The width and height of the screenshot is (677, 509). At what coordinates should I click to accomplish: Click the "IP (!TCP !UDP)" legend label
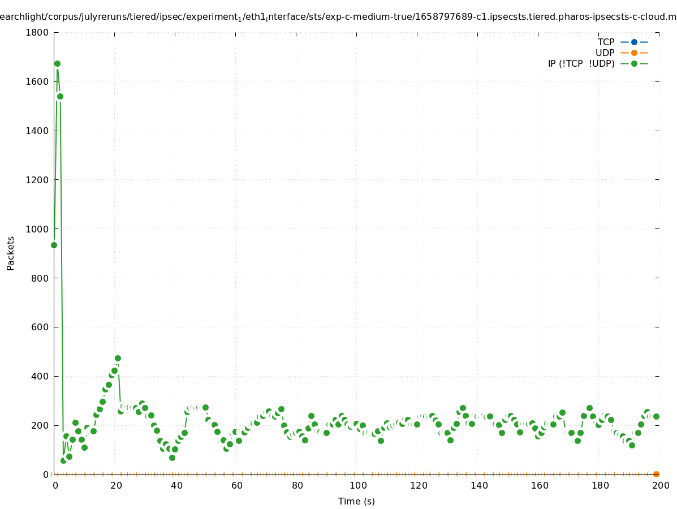[x=581, y=63]
